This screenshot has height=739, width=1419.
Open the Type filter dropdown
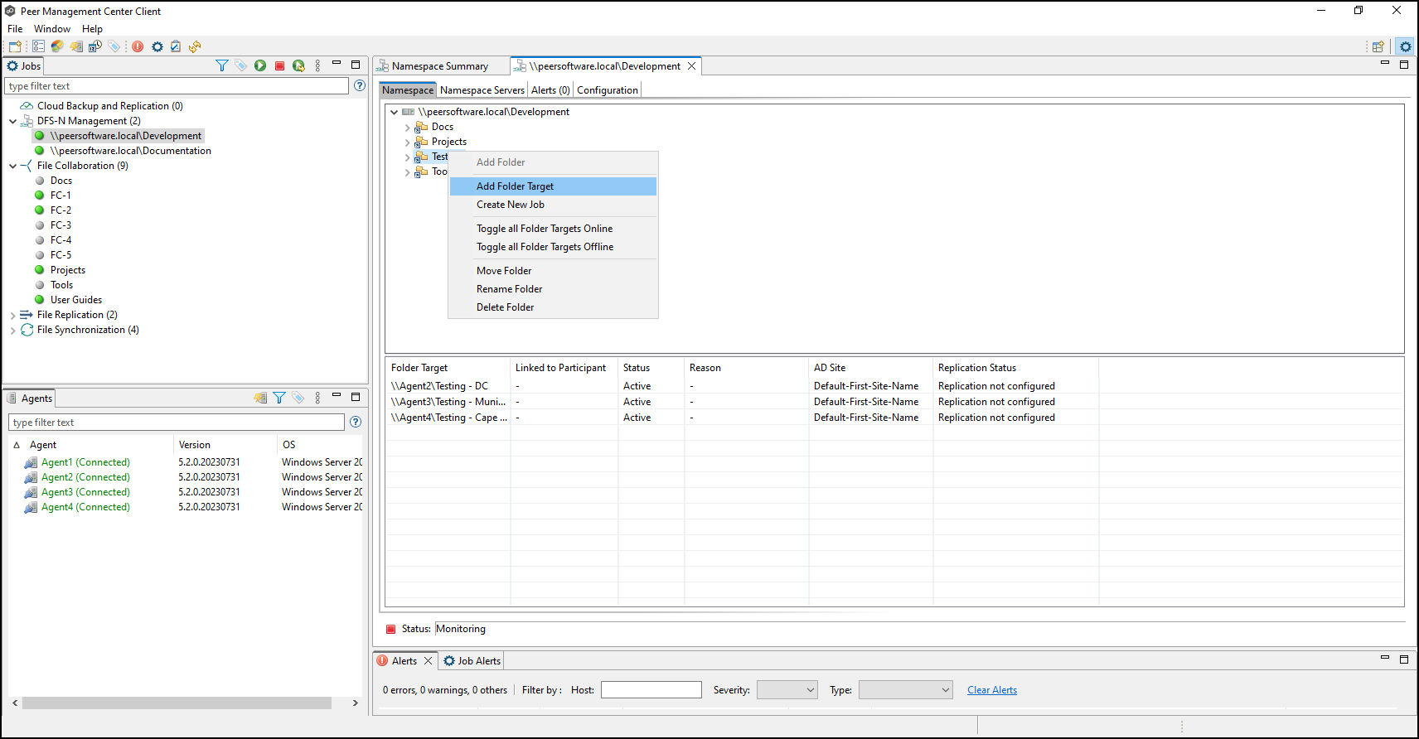pyautogui.click(x=905, y=690)
